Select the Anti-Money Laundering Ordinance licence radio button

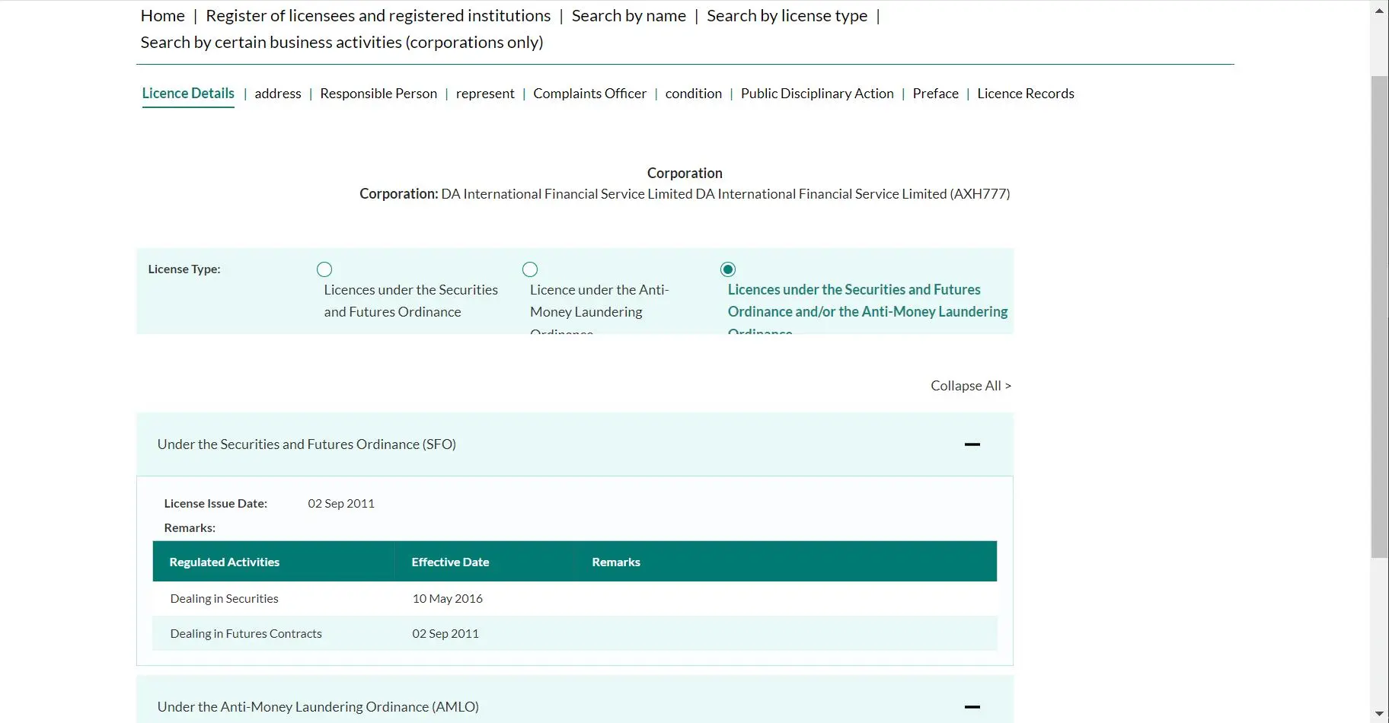click(x=530, y=269)
